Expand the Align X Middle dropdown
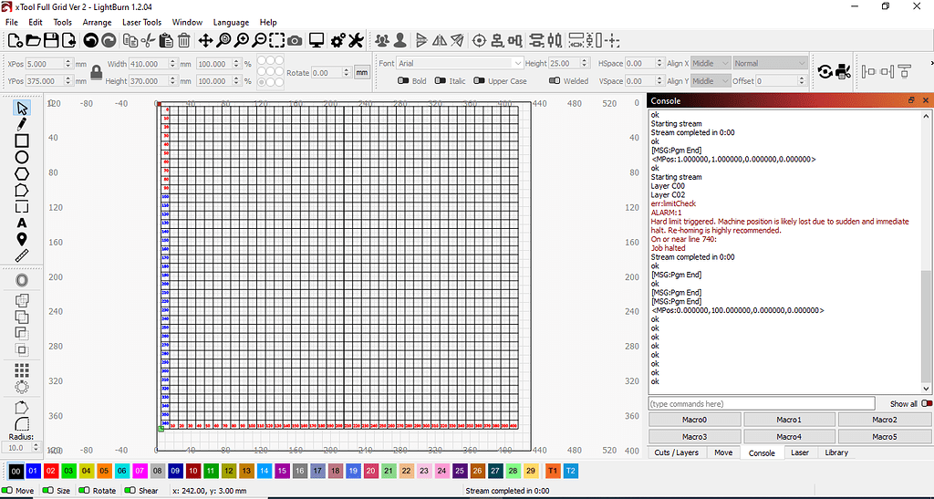 (x=711, y=64)
